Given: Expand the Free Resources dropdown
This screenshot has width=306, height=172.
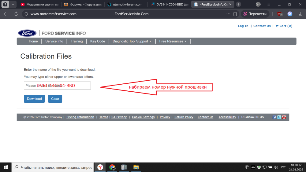Looking at the screenshot, I should tap(173, 41).
